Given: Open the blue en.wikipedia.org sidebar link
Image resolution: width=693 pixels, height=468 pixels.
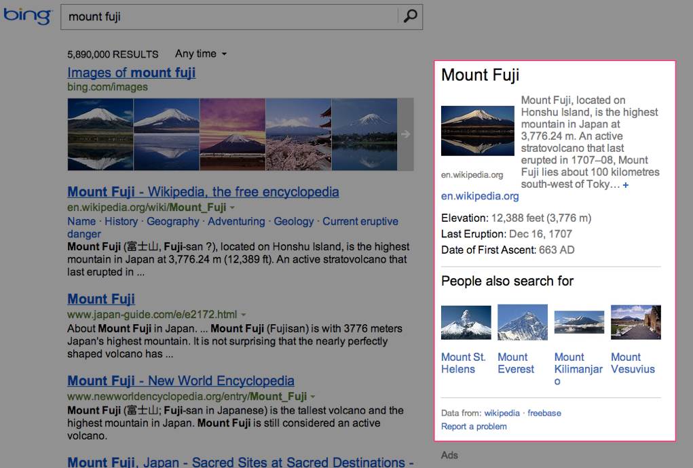Looking at the screenshot, I should [x=480, y=196].
